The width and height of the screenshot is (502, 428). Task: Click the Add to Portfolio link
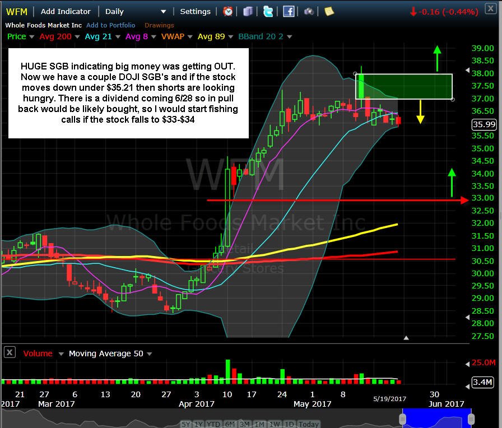pyautogui.click(x=111, y=25)
